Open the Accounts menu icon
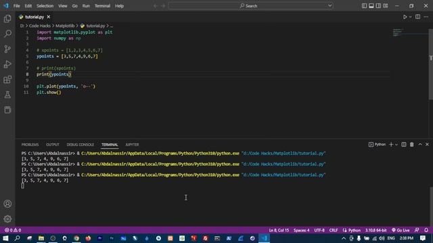 point(7,204)
